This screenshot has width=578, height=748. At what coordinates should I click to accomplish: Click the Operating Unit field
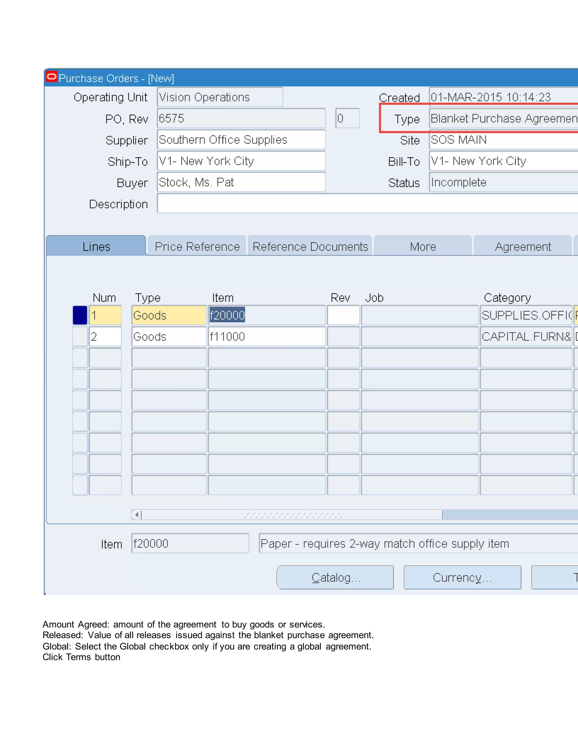pyautogui.click(x=220, y=97)
